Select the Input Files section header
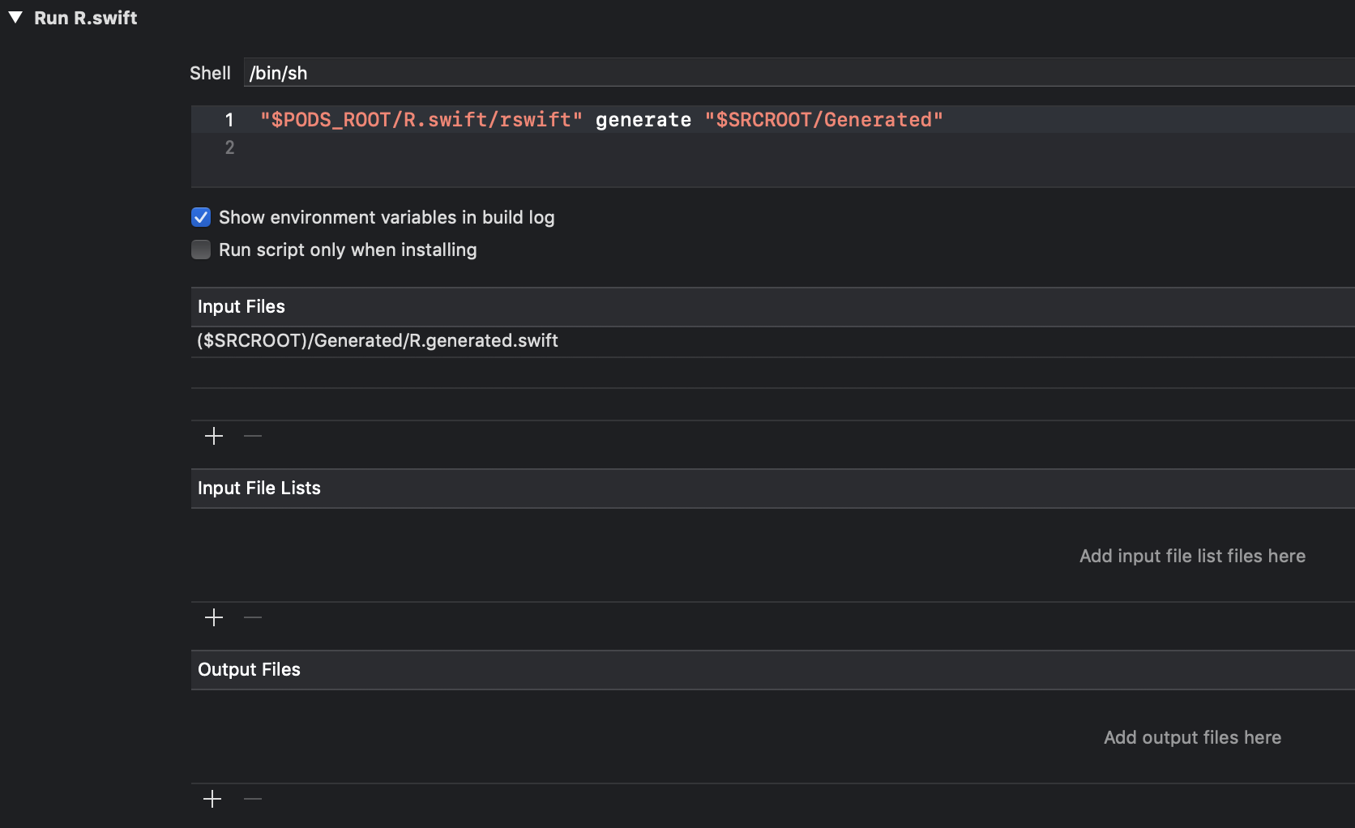Viewport: 1355px width, 828px height. click(241, 307)
